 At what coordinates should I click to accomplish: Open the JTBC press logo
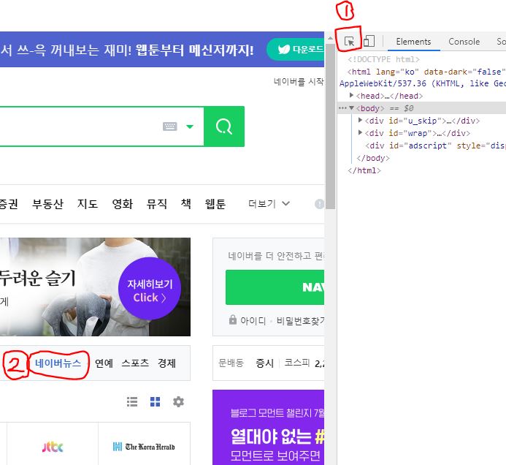(x=53, y=447)
